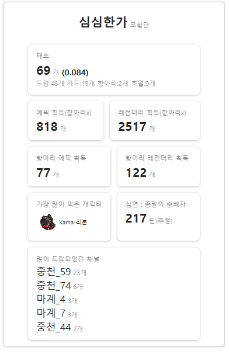Click the 에픽 획득(항아리x) card
The image size is (229, 354).
[x=65, y=120]
